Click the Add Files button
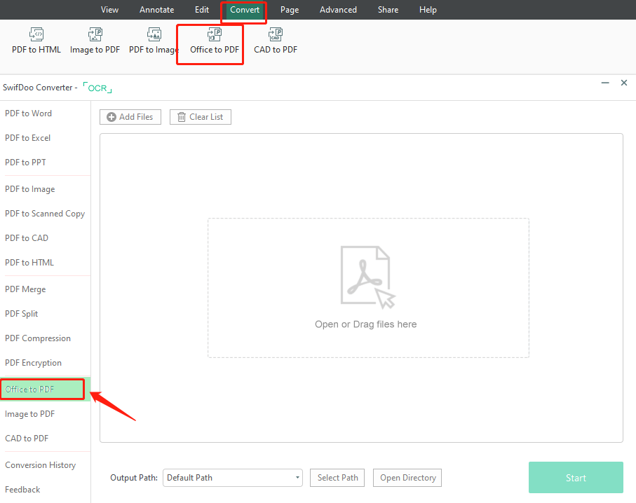Screen dimensions: 636x503 pyautogui.click(x=130, y=117)
